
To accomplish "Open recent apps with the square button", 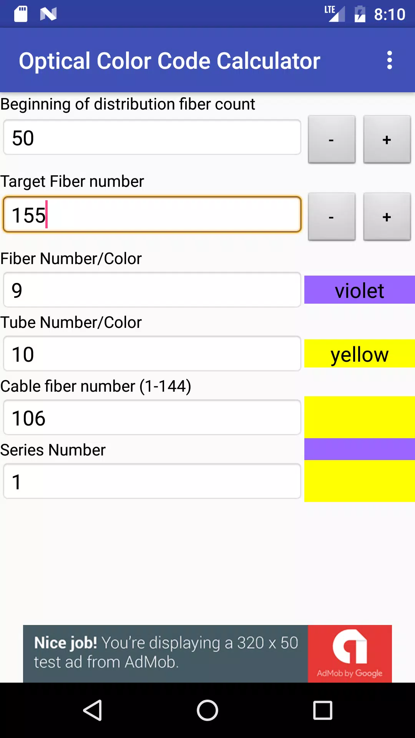I will (x=322, y=710).
